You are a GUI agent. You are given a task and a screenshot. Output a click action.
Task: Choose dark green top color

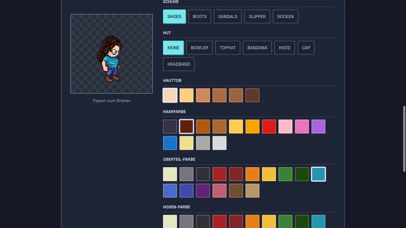pyautogui.click(x=302, y=174)
